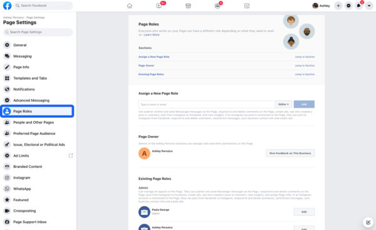Click Assign a New Page Role link
This screenshot has width=376, height=230.
click(x=154, y=57)
